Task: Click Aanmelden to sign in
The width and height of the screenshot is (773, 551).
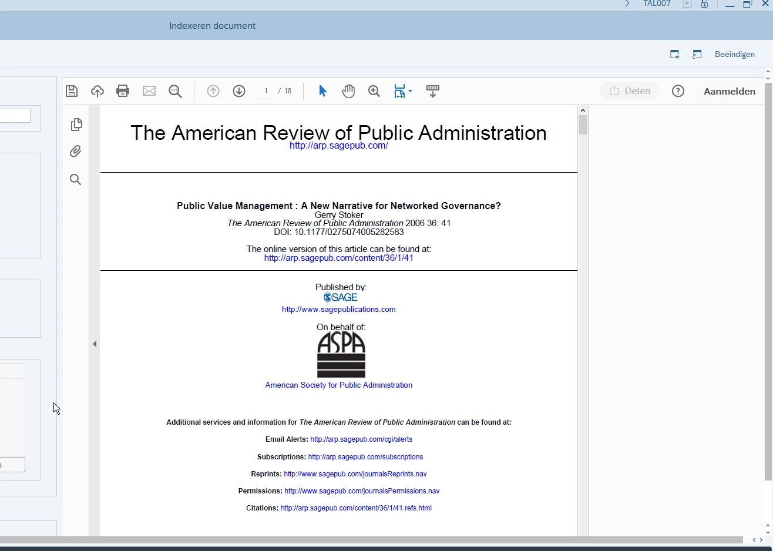Action: pyautogui.click(x=730, y=91)
